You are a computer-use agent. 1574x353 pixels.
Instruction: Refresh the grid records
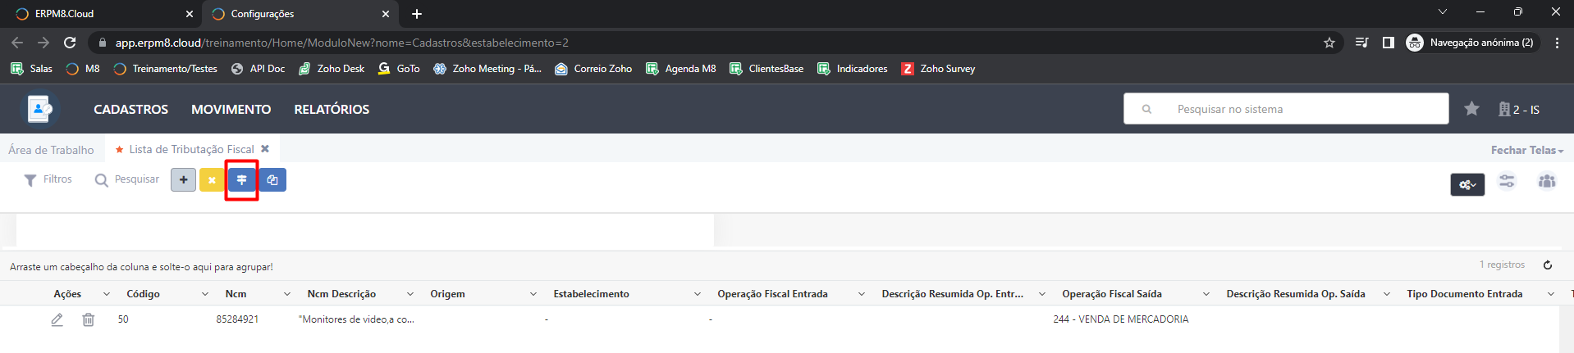pos(1547,265)
